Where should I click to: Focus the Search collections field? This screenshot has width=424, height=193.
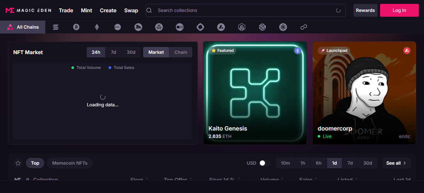[x=246, y=10]
